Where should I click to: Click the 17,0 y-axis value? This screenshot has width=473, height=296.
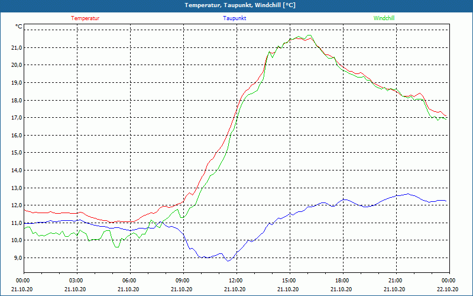(17, 117)
